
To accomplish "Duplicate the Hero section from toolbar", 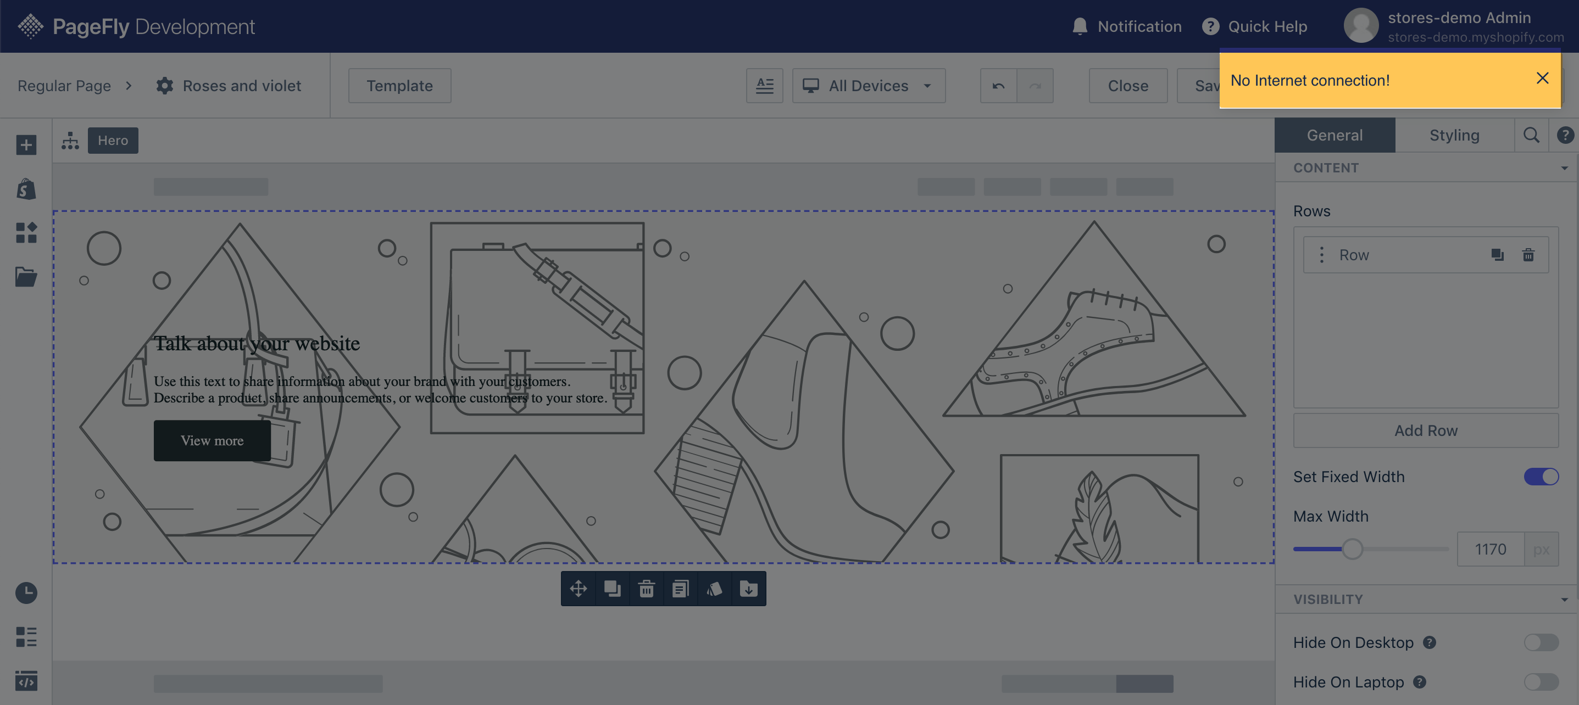I will [x=613, y=589].
